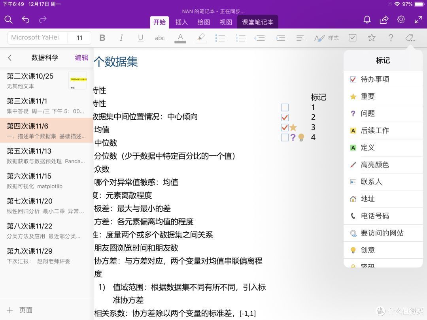
Task: Decrease the indent level
Action: coord(259,38)
